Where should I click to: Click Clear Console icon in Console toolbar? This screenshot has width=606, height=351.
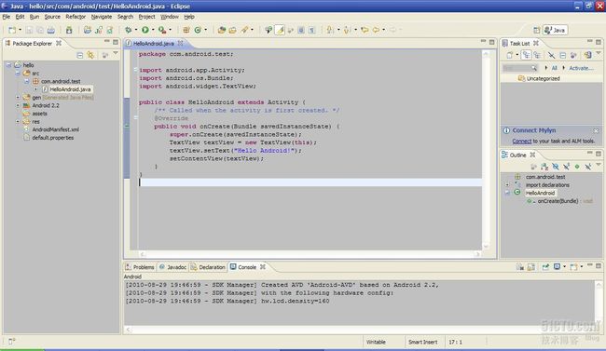pos(520,267)
